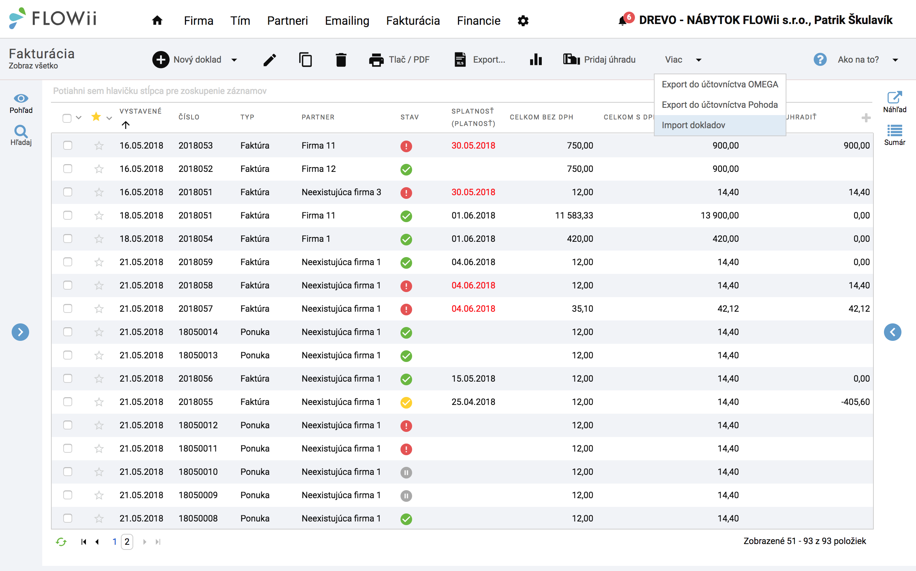Select Export do účtovníctva Pohoda
The width and height of the screenshot is (916, 571).
(x=720, y=105)
